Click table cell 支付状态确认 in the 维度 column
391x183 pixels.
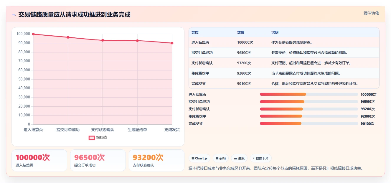[x=202, y=63]
